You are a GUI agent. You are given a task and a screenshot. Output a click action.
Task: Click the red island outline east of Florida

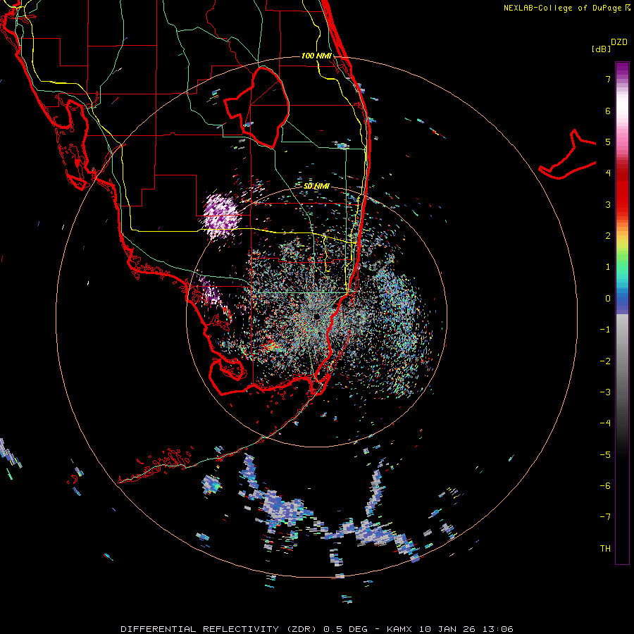click(x=568, y=156)
